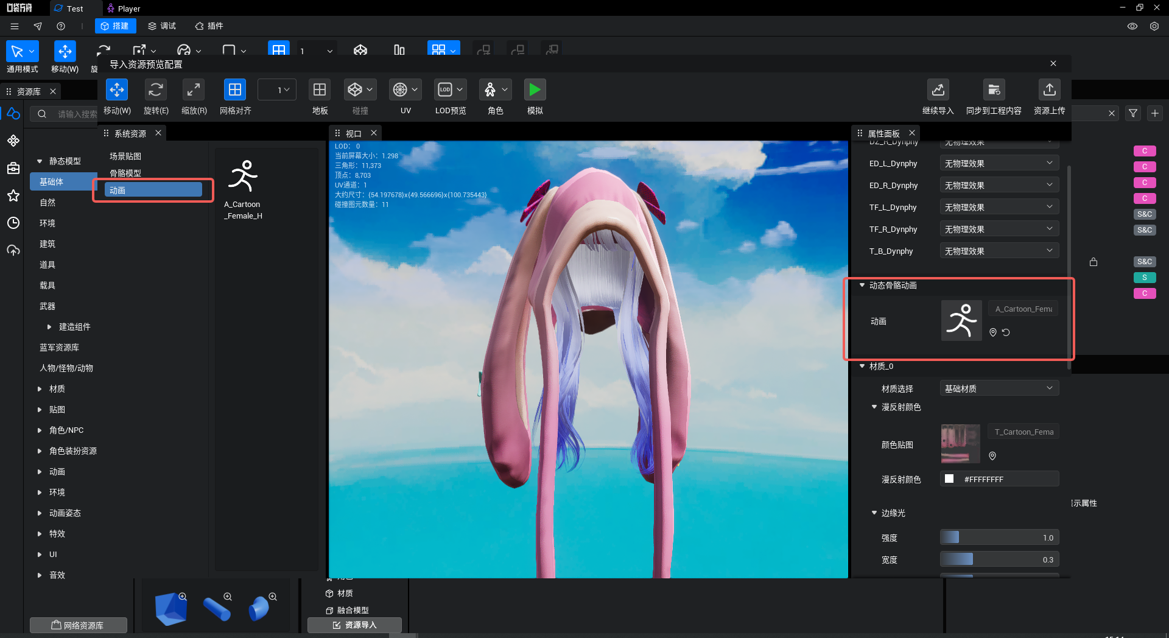1169x638 pixels.
Task: Open the 插件 plugins tab
Action: tap(209, 26)
